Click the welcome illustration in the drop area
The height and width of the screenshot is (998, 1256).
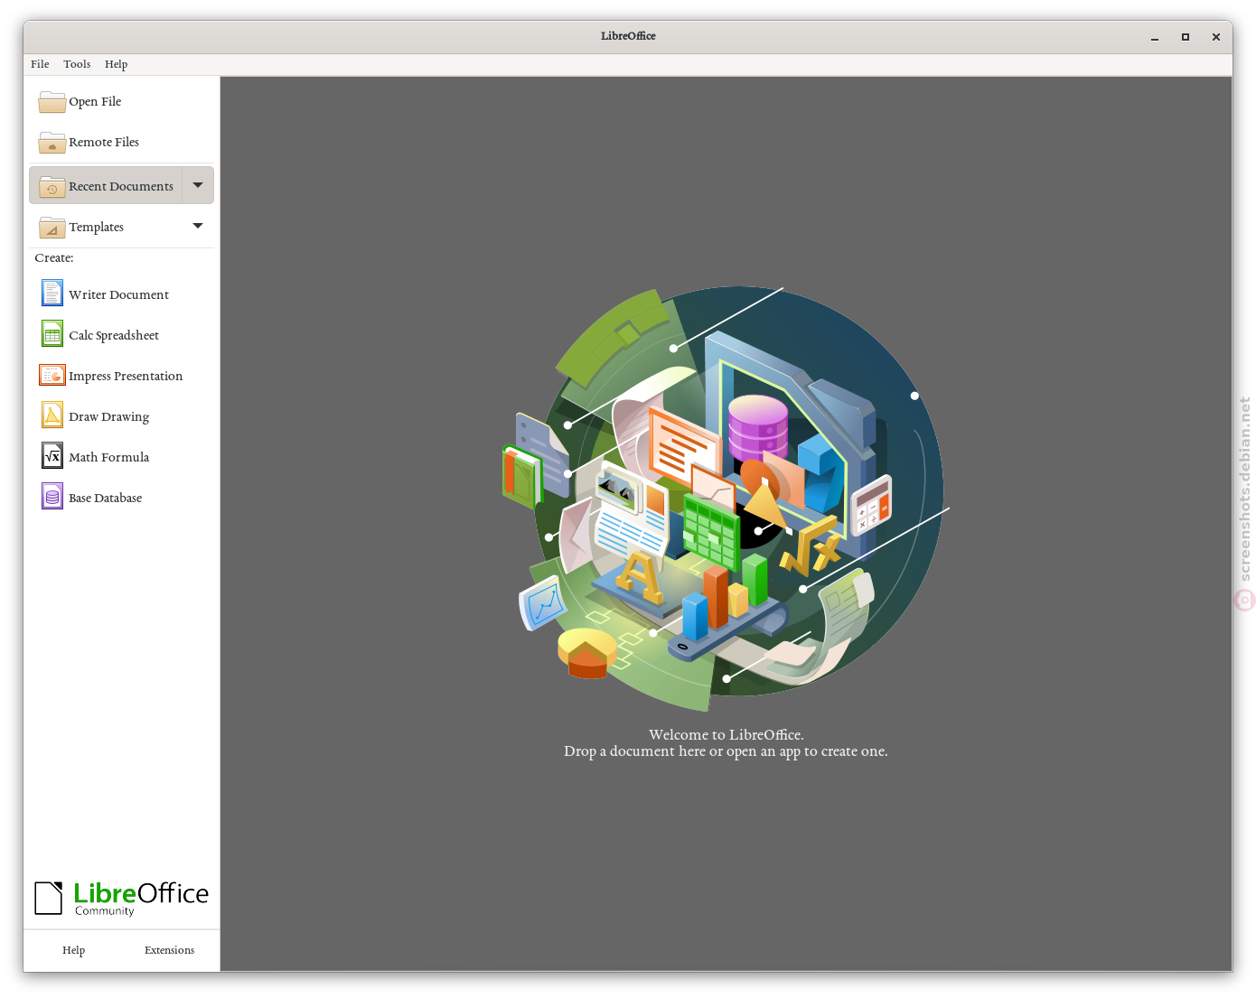click(725, 499)
